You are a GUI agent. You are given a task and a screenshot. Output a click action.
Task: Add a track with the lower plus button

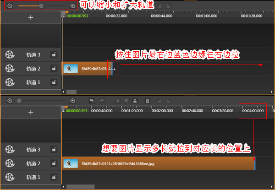[31, 112]
